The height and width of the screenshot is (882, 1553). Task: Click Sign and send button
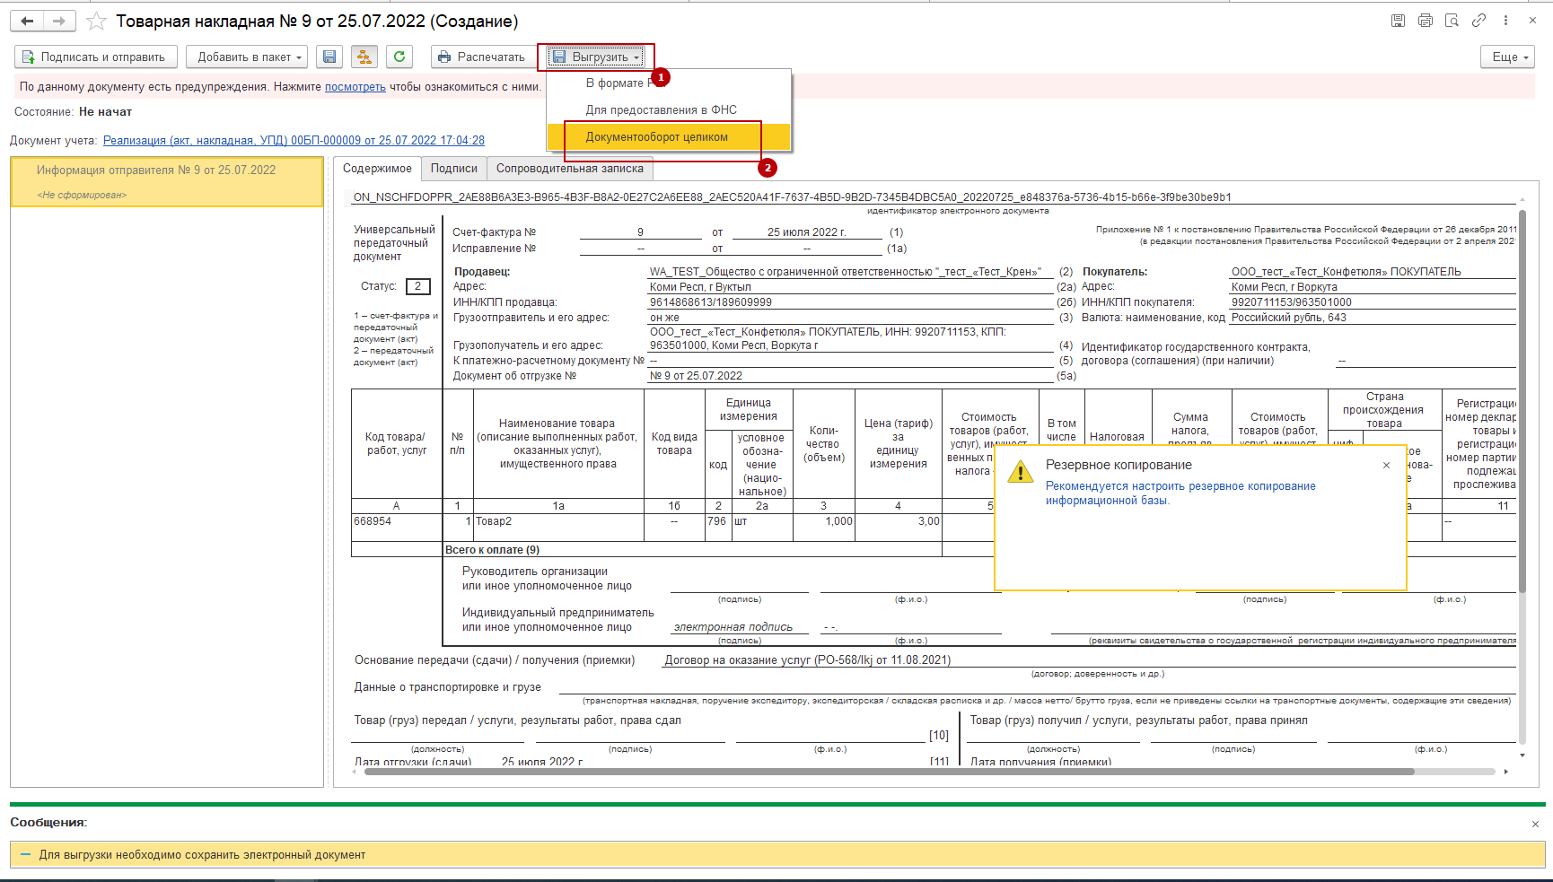click(95, 57)
